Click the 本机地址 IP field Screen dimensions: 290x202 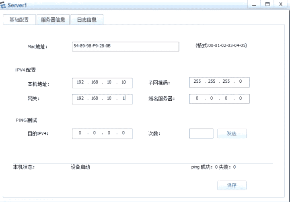pyautogui.click(x=102, y=83)
